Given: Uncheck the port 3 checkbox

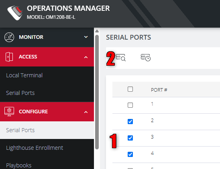Looking at the screenshot, I should click(x=130, y=138).
